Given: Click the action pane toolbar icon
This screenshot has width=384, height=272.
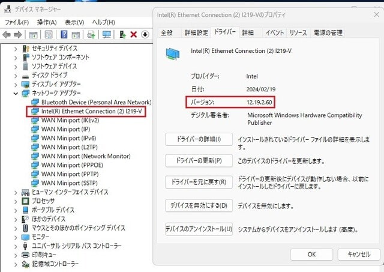Looking at the screenshot, I should point(76,35).
